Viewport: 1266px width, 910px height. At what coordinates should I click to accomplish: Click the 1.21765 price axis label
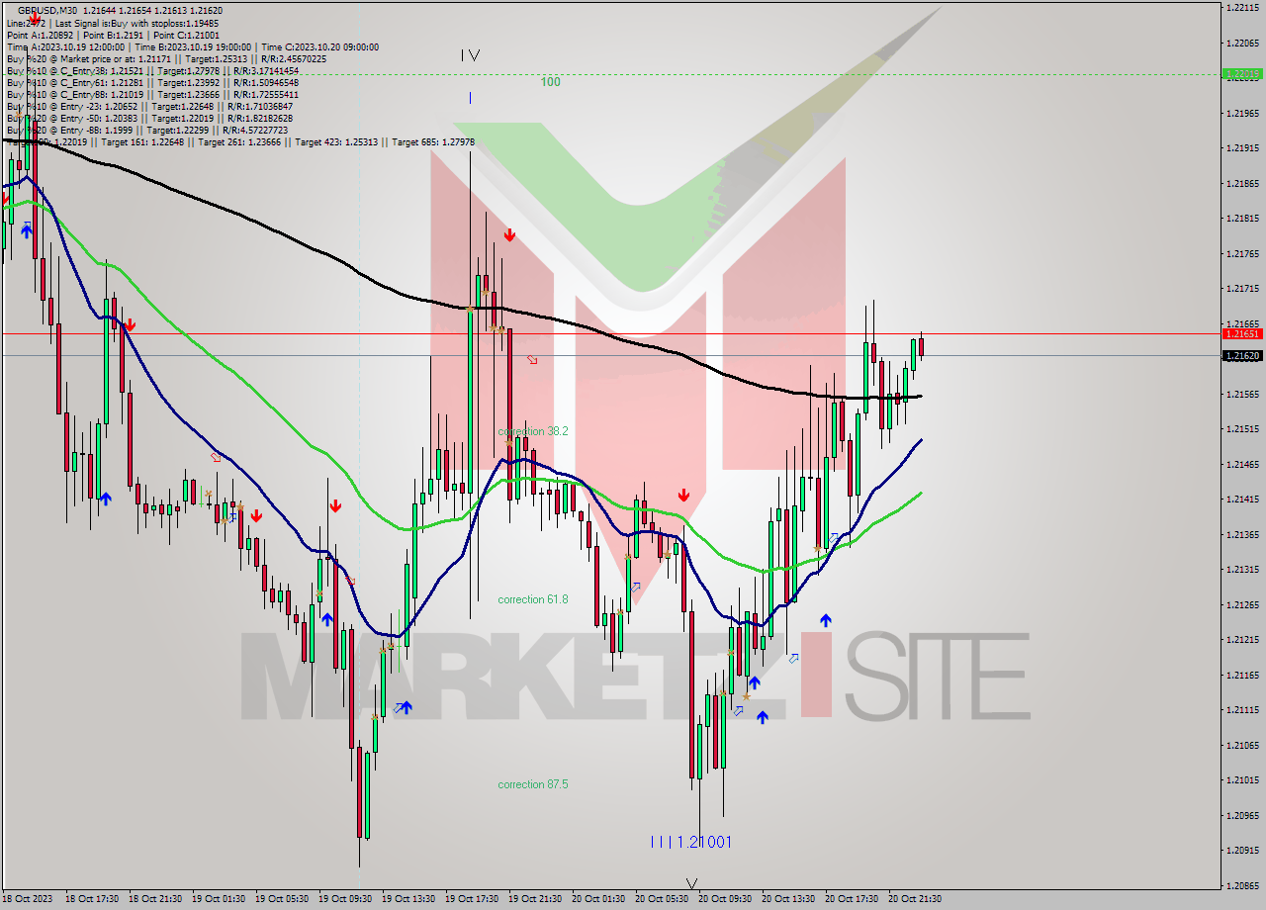tap(1243, 253)
